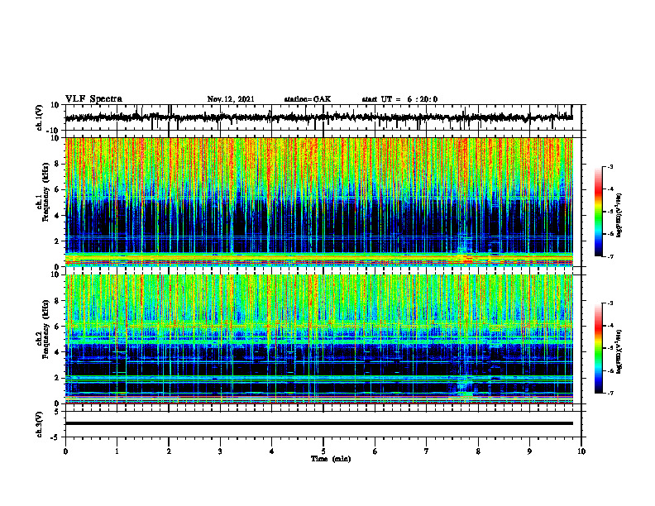Click the "1" tick on the time axis
The image size is (655, 506).
coord(117,451)
